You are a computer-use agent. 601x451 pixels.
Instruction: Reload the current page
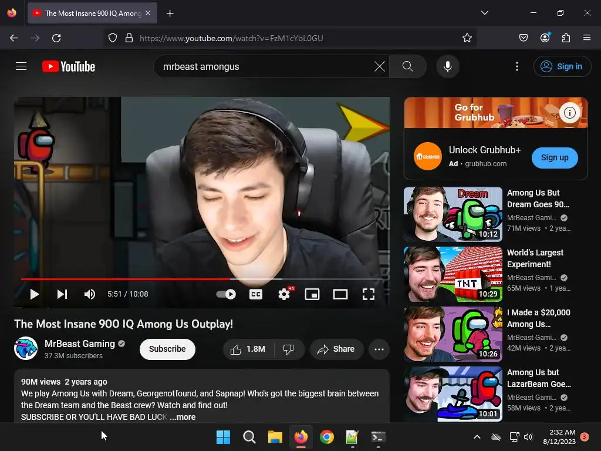tap(56, 38)
